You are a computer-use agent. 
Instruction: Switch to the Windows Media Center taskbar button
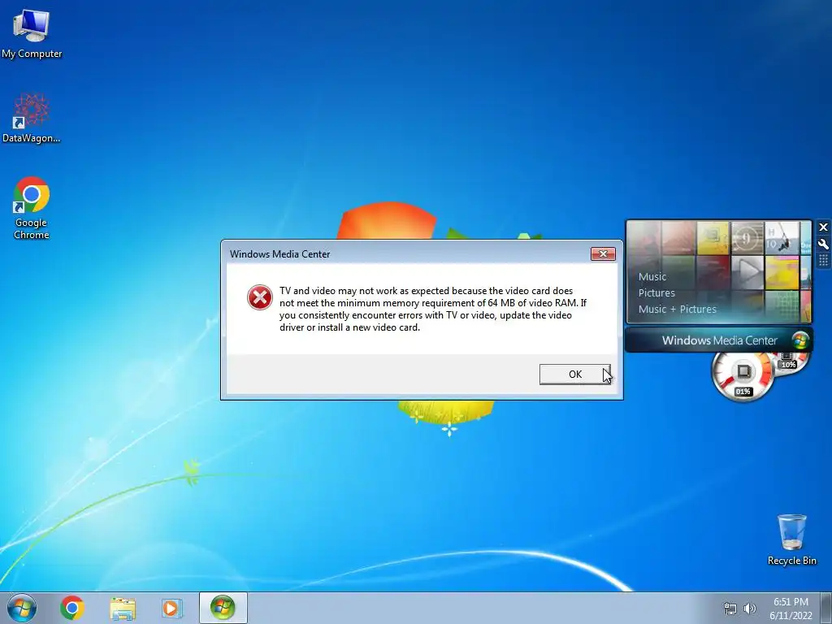(223, 608)
